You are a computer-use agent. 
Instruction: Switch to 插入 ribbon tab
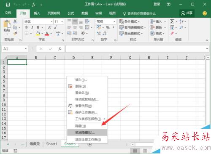click(37, 13)
